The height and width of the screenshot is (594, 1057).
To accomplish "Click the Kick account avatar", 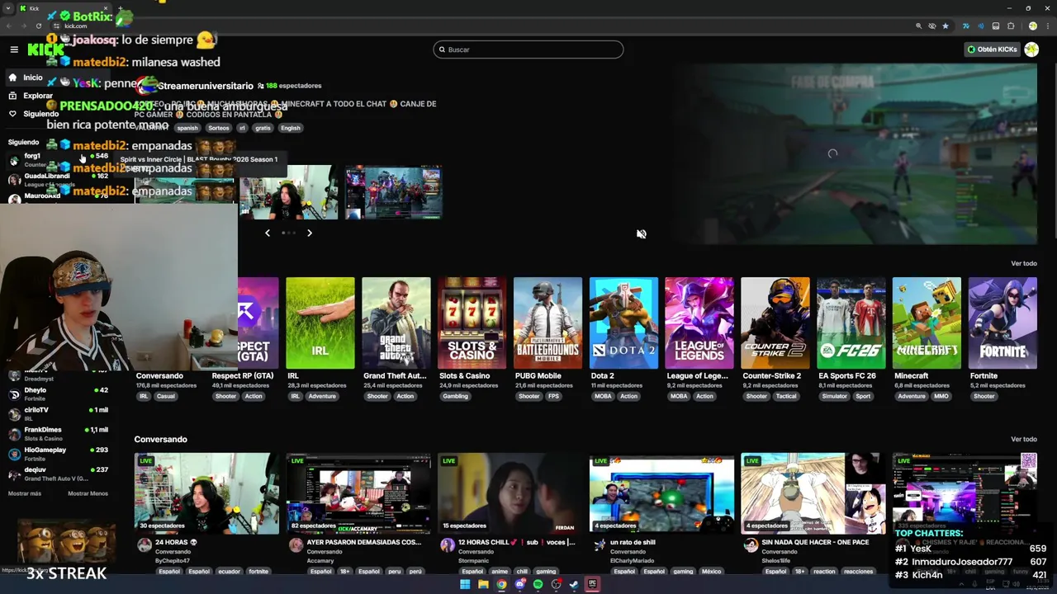I will point(1031,49).
